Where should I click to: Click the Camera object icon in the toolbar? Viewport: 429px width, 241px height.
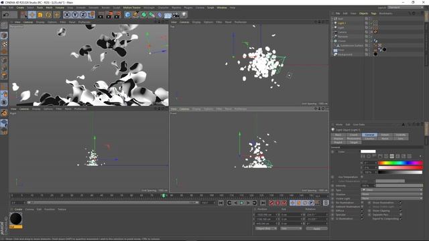coord(176,15)
